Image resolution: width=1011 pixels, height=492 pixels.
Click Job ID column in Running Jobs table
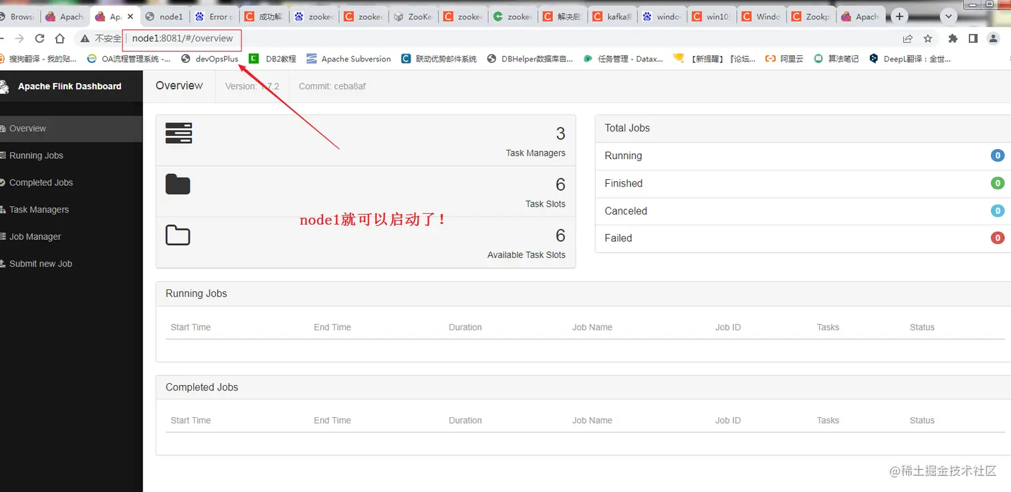click(x=727, y=328)
